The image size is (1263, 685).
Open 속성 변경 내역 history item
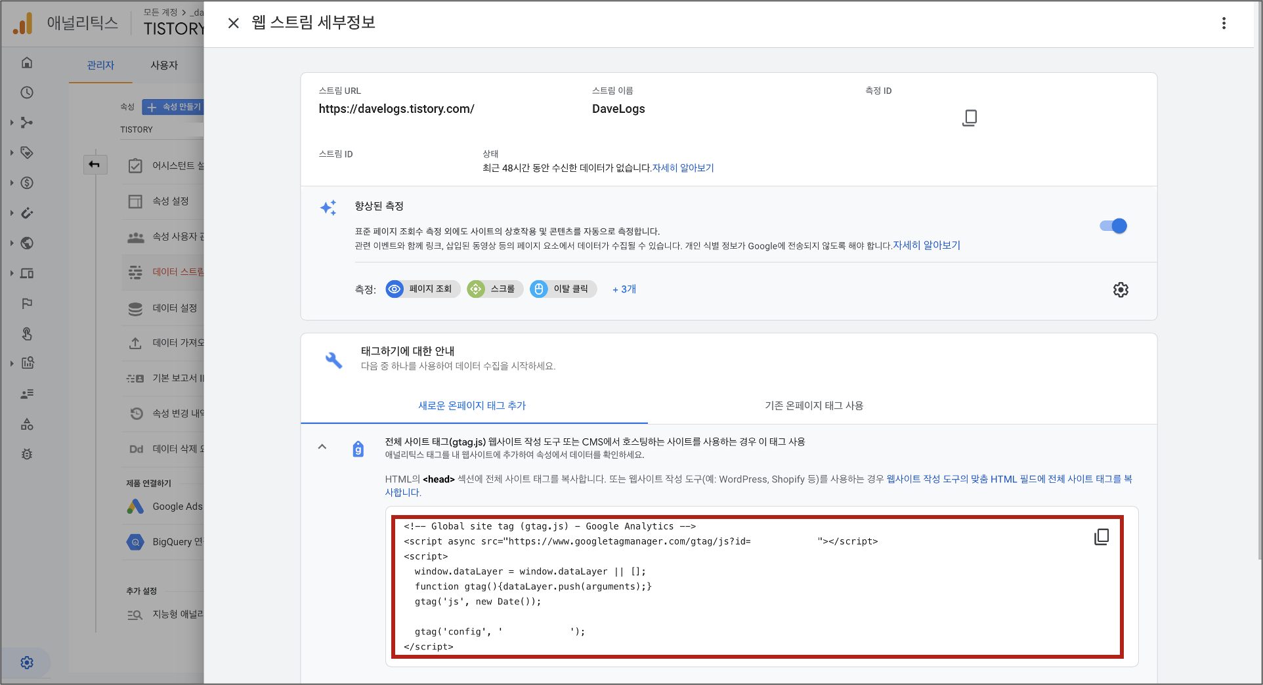point(163,413)
